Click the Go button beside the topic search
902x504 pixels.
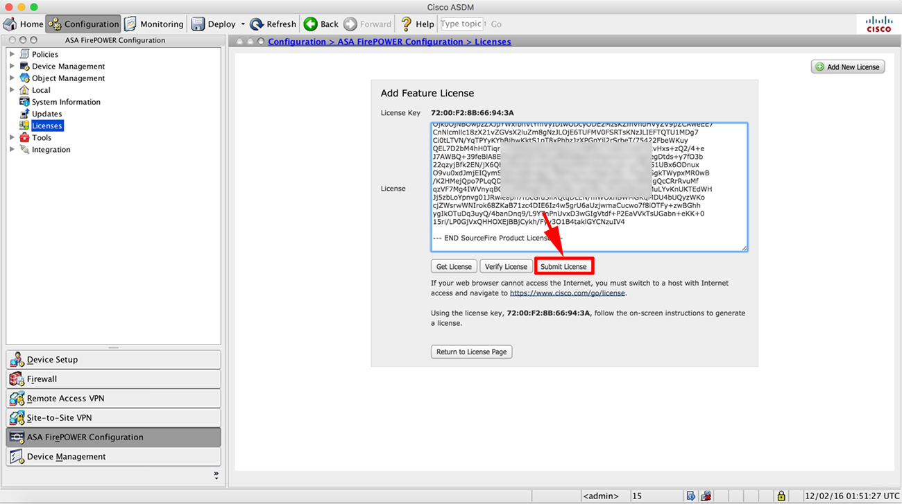496,24
